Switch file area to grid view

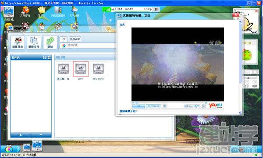[63, 58]
